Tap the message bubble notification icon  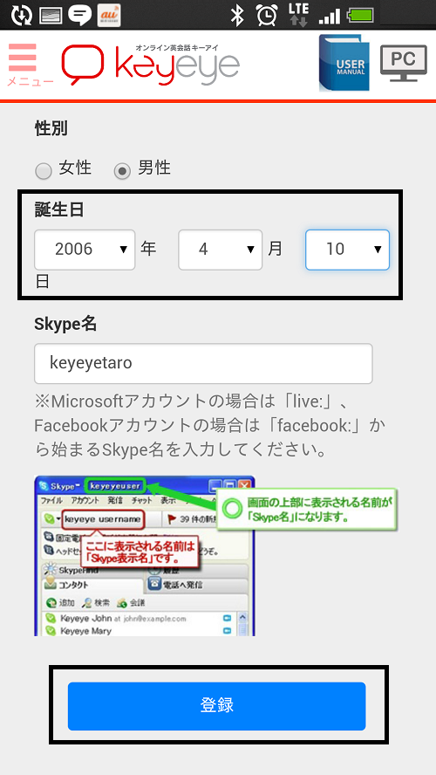[79, 16]
